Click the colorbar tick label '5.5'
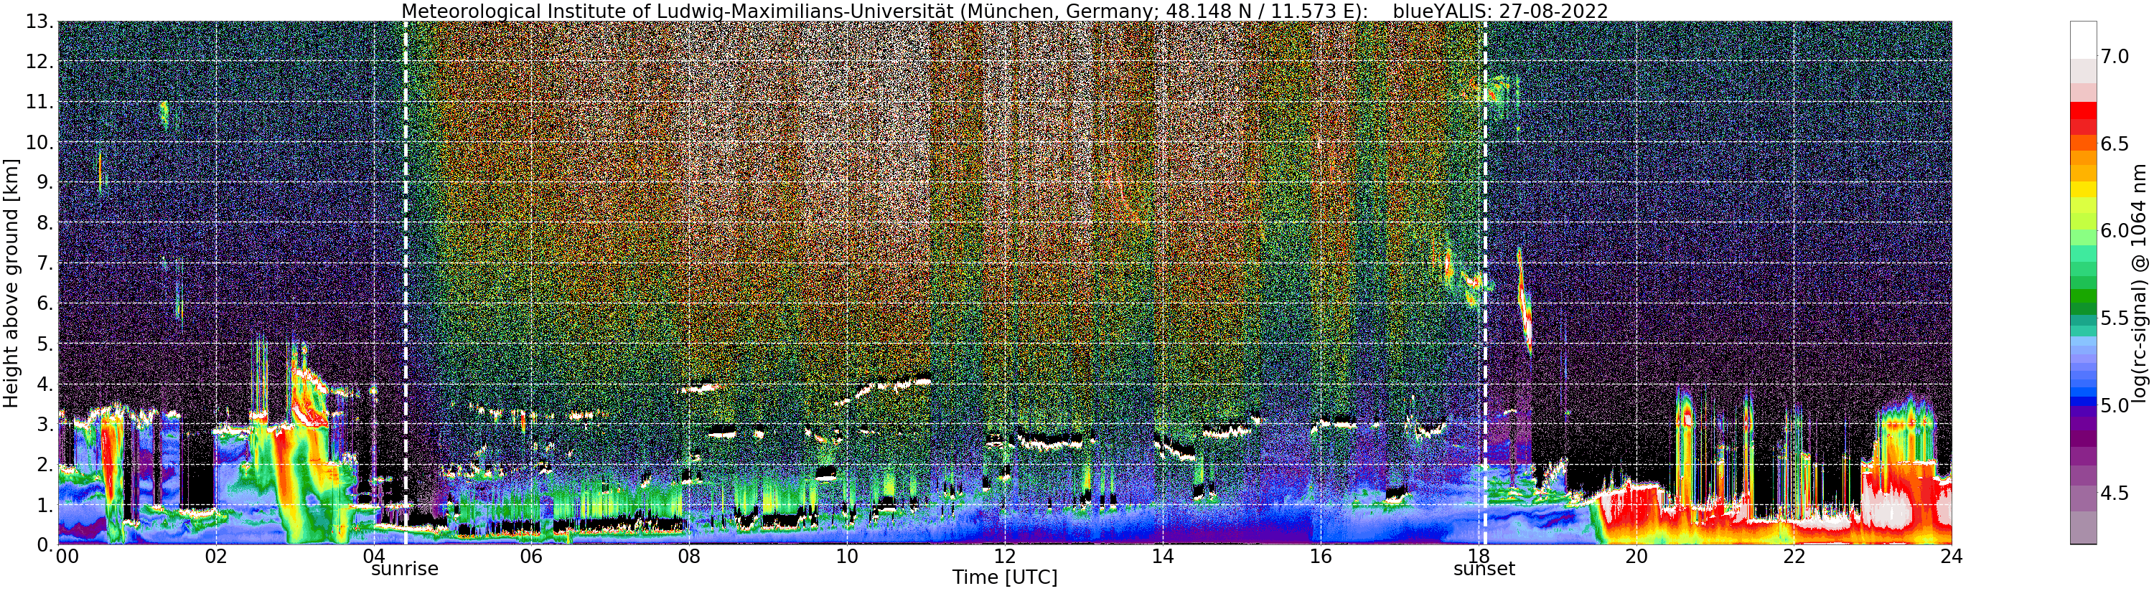2154x591 pixels. (x=2115, y=318)
